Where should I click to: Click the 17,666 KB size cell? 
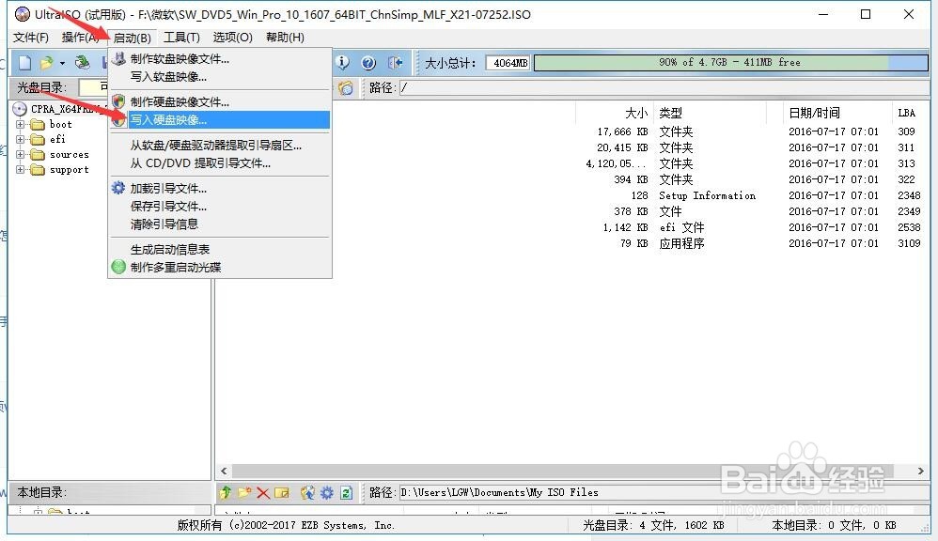tap(622, 131)
